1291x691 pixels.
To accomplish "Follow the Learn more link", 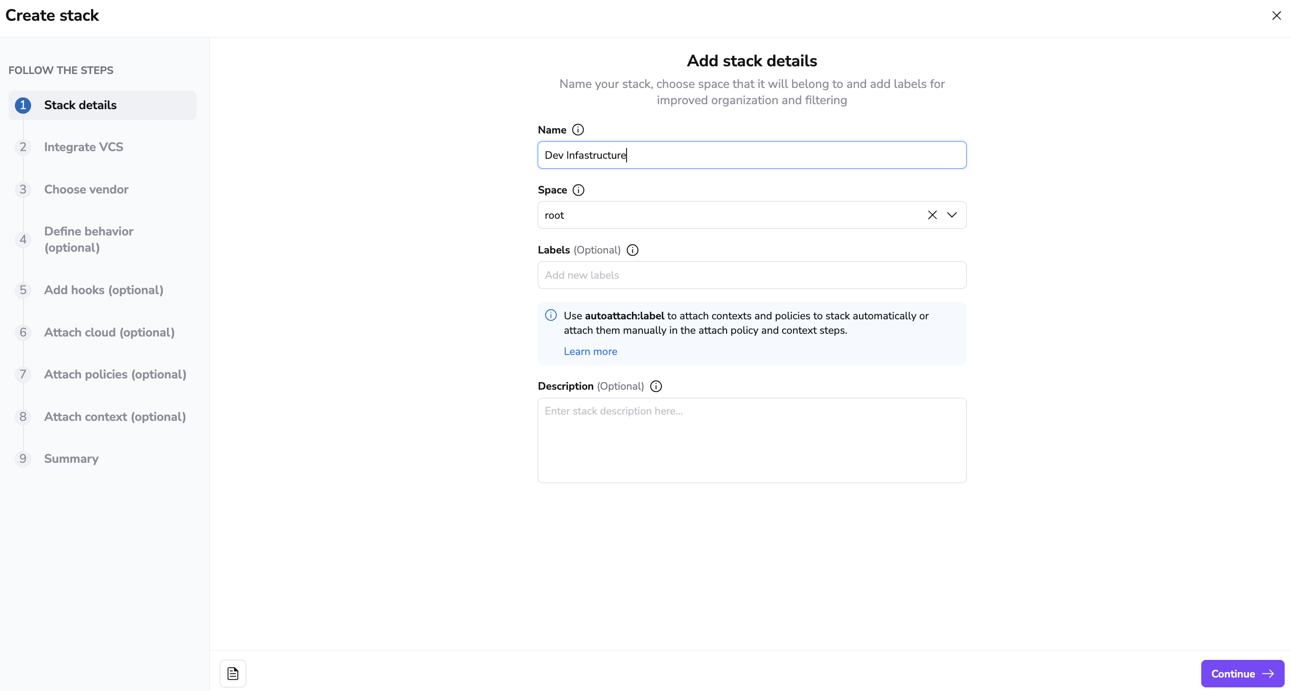I will click(x=590, y=351).
